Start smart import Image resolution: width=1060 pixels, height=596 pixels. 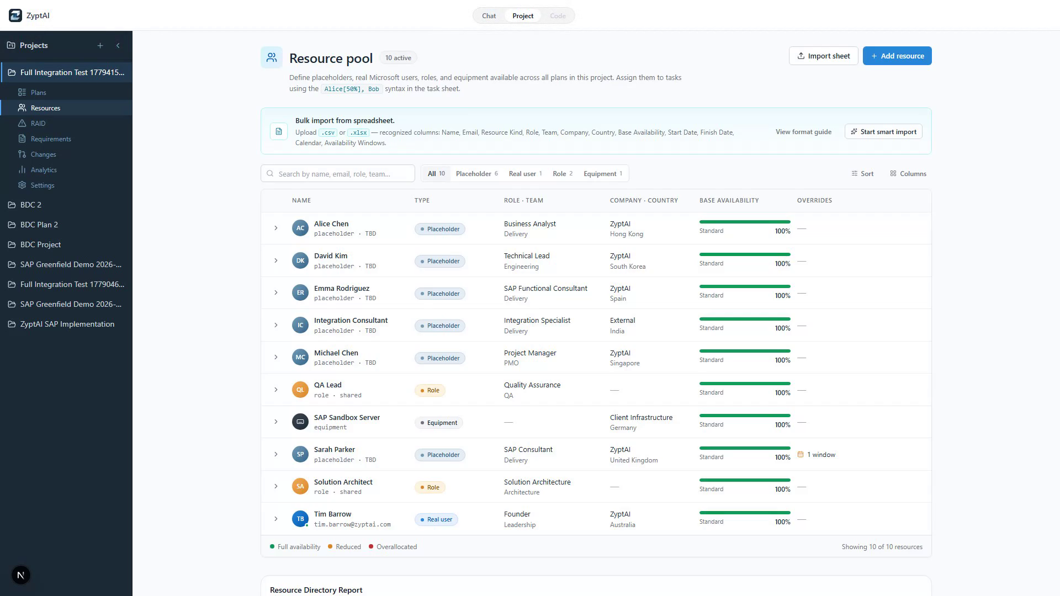pos(883,131)
